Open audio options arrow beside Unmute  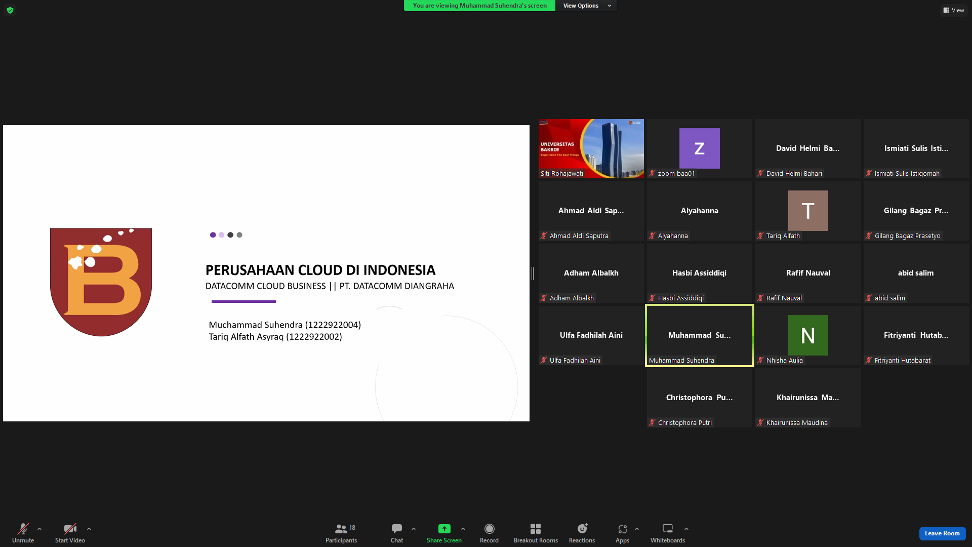39,529
